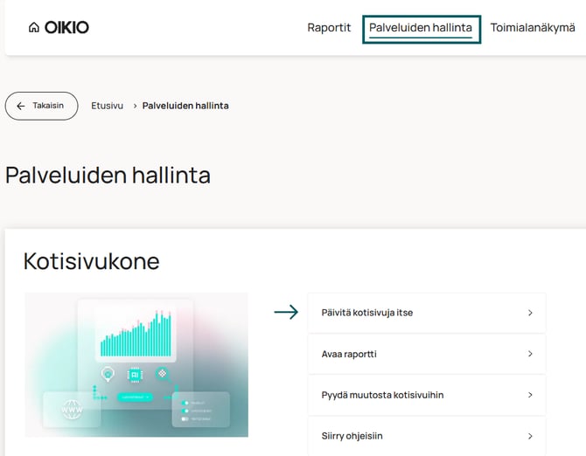Image resolution: width=586 pixels, height=456 pixels.
Task: Go to Etusivu via the breadcrumb
Action: pos(107,106)
